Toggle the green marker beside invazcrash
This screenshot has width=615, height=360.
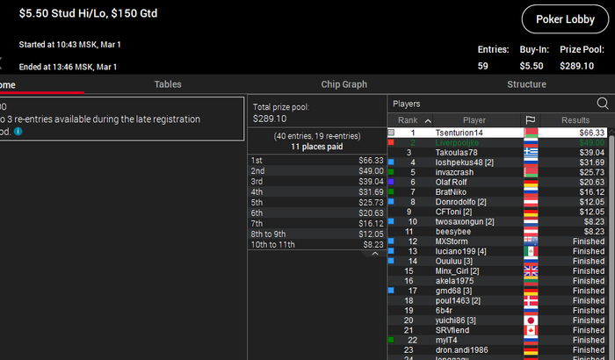[x=391, y=172]
